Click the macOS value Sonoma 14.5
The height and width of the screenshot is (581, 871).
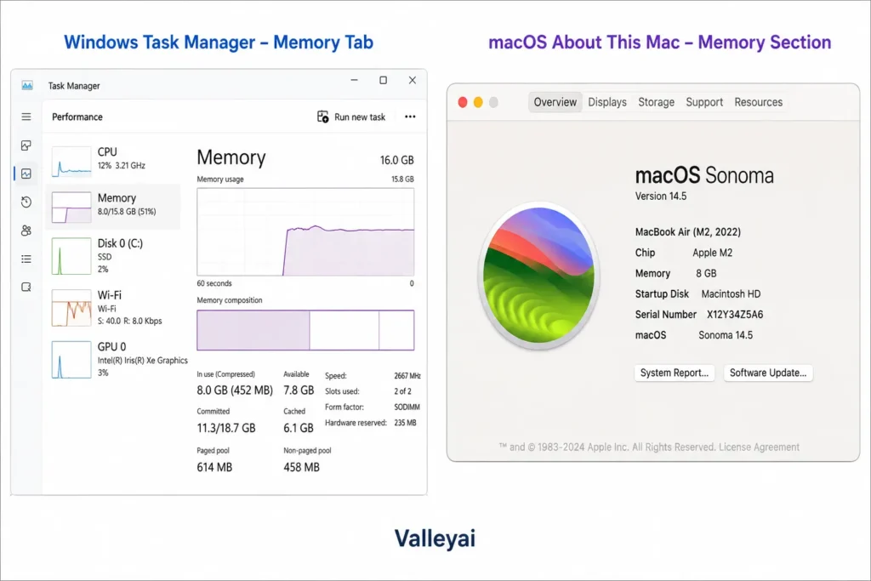(726, 335)
